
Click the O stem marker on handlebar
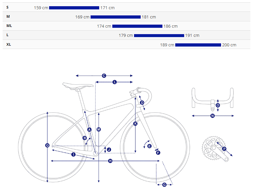[218, 105]
